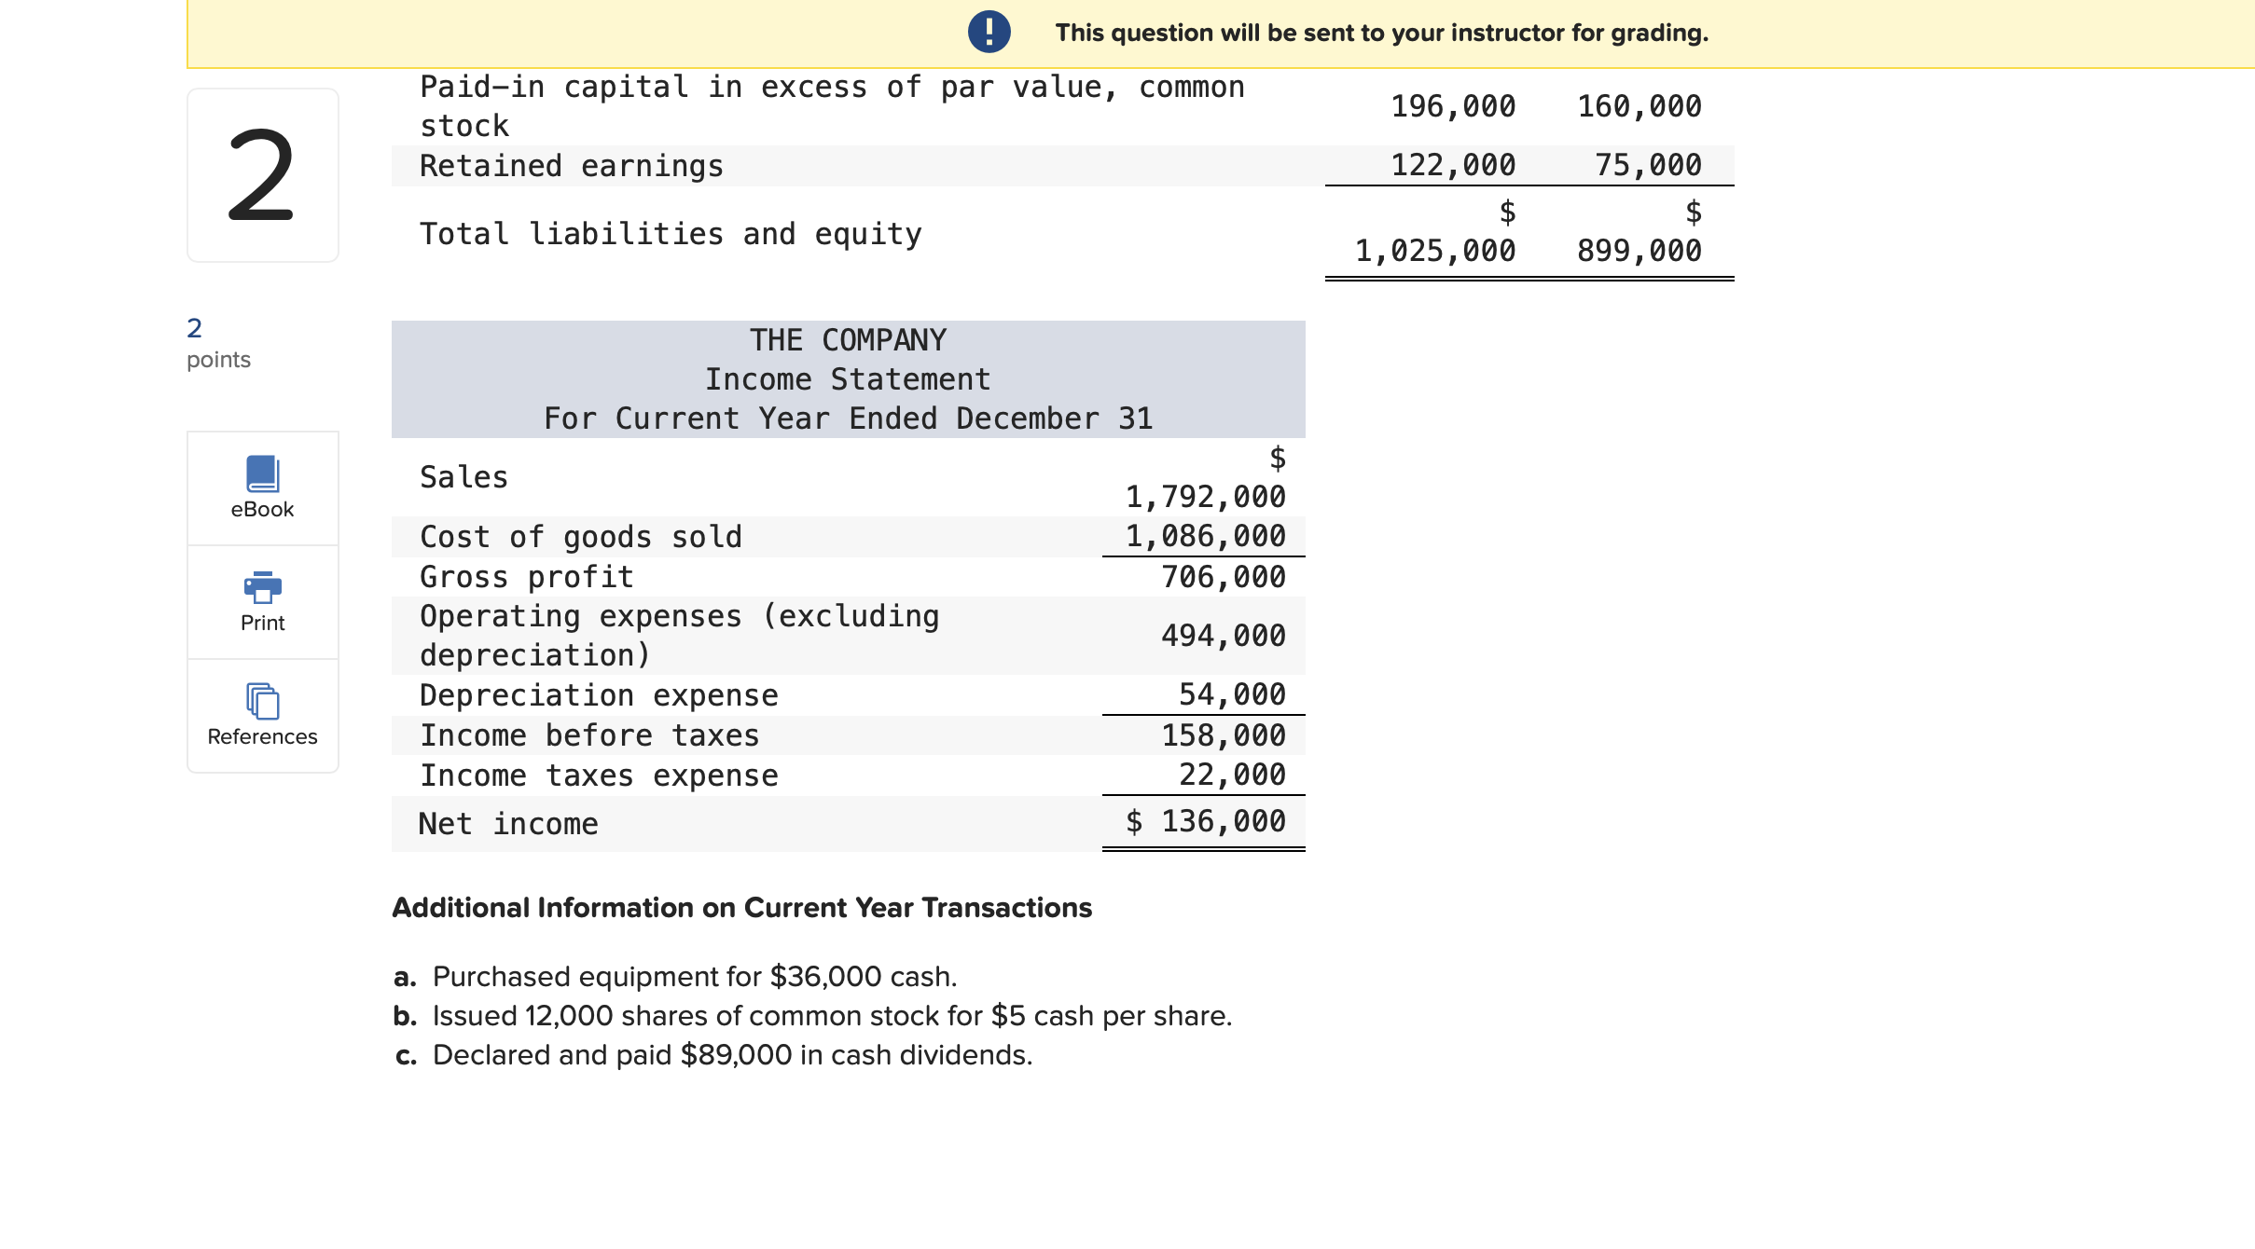Click the printer graphic above the Print label

point(261,586)
